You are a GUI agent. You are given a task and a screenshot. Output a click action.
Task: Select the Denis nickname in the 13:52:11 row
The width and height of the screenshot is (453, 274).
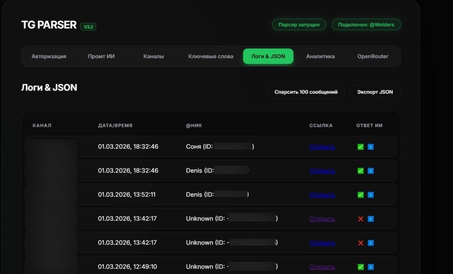(194, 195)
